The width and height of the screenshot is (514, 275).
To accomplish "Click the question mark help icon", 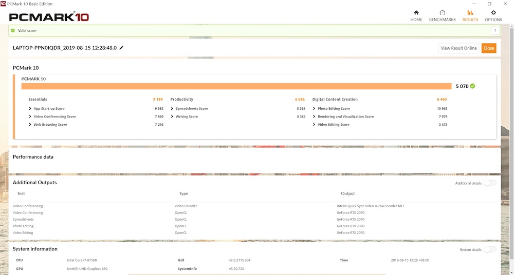I will click(x=494, y=31).
